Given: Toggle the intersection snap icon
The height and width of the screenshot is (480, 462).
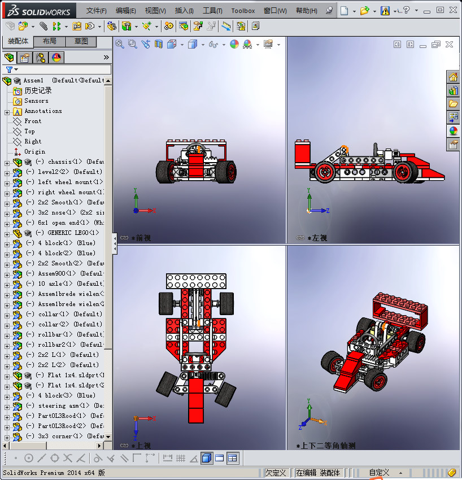Looking at the screenshot, I should [x=68, y=459].
